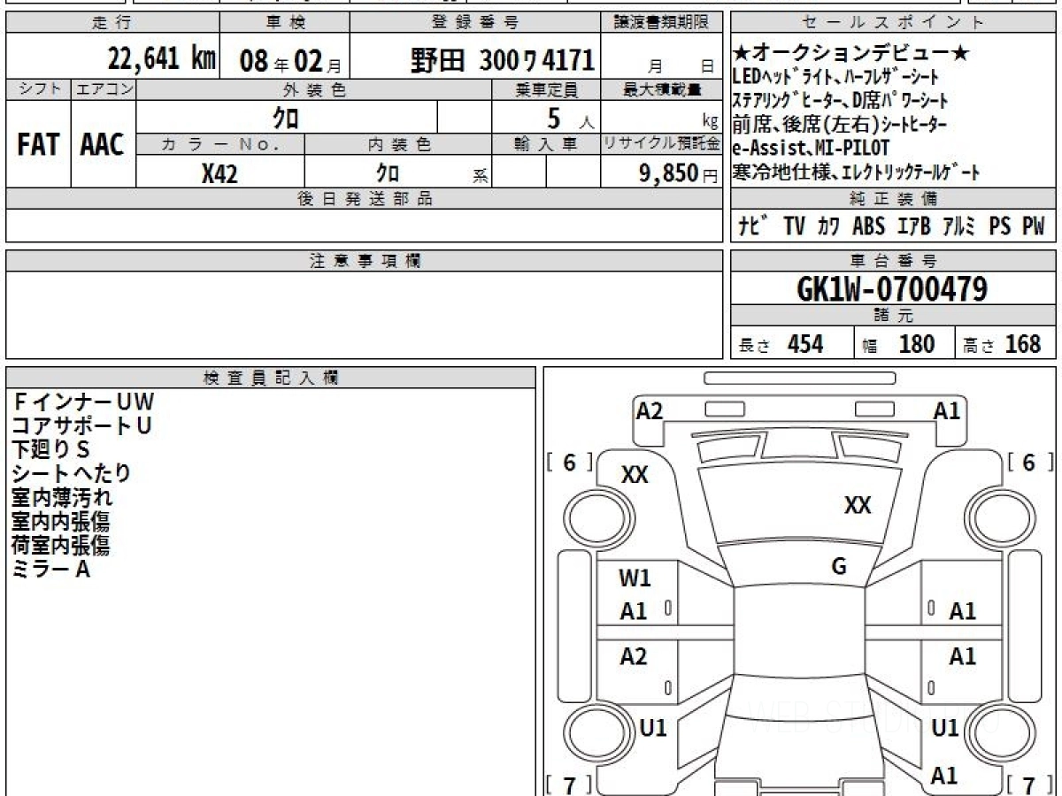Image resolution: width=1062 pixels, height=796 pixels.
Task: Select the 前席、後席 seat heater line
Action: click(x=840, y=124)
